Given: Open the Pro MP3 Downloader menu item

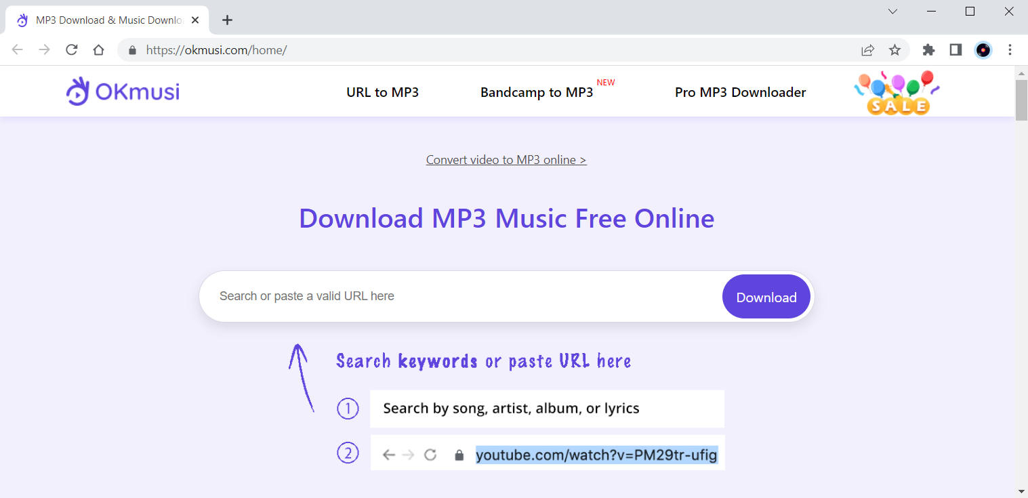Looking at the screenshot, I should 741,92.
